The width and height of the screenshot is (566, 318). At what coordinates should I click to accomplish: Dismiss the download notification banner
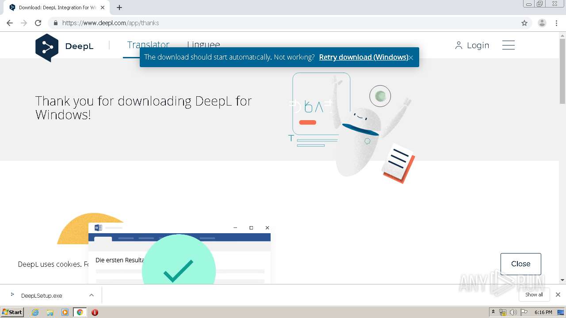click(411, 57)
